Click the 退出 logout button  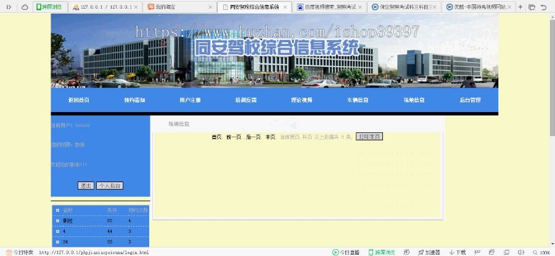(86, 186)
